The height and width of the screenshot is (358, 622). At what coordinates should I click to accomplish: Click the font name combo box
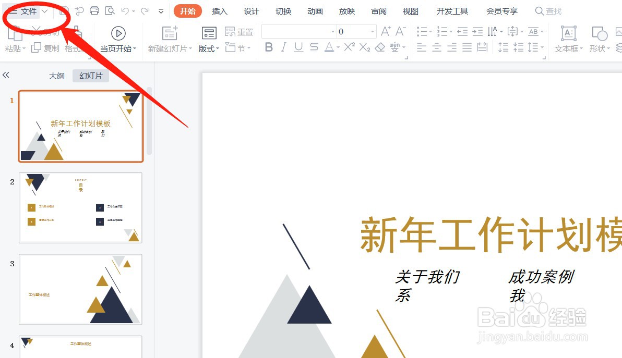[x=298, y=31]
